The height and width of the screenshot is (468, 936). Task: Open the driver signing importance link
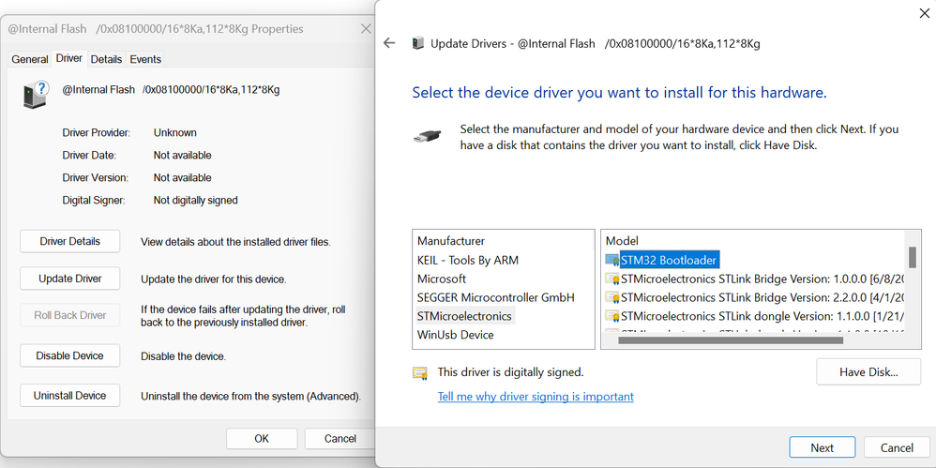click(536, 397)
